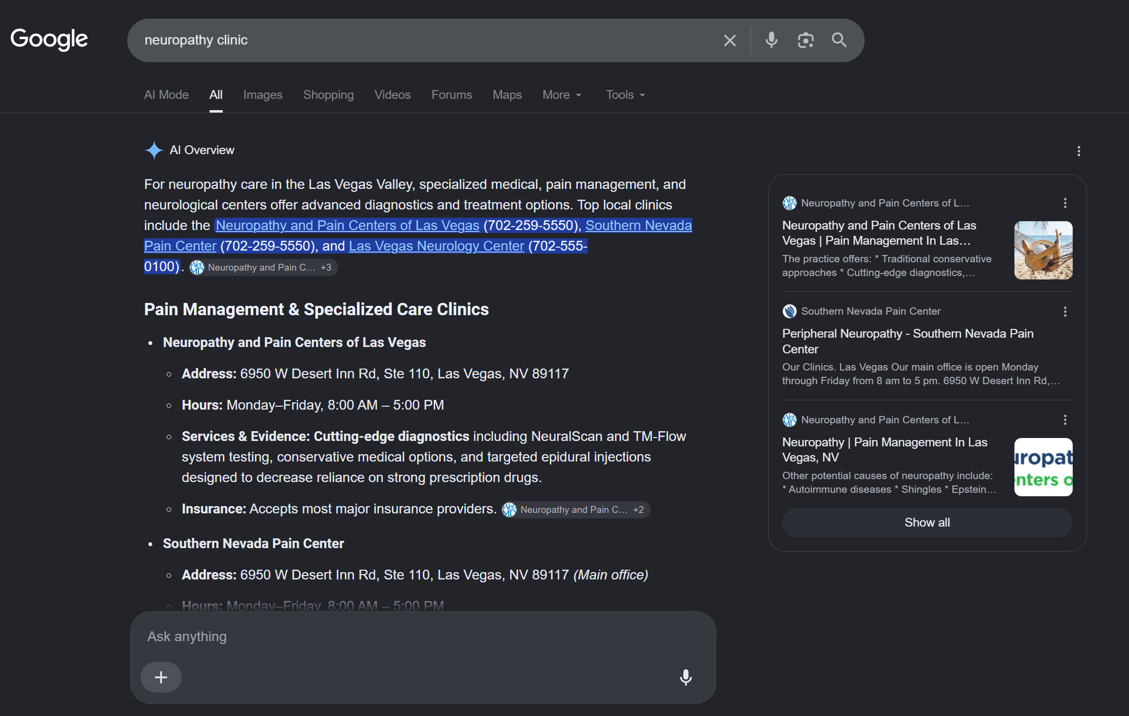Click the Southern Nevada Pain Center bullet heading
The width and height of the screenshot is (1129, 716).
pyautogui.click(x=253, y=544)
